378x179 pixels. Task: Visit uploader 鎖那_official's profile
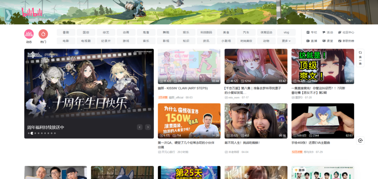(x=176, y=98)
